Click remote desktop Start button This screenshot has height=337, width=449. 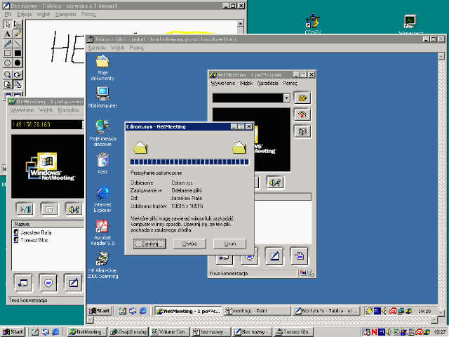[x=100, y=310]
